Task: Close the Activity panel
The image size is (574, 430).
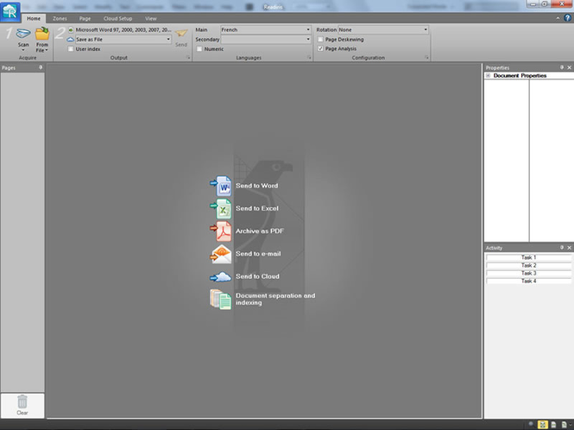Action: tap(569, 248)
